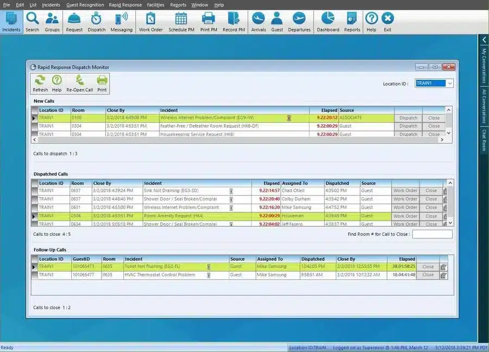The height and width of the screenshot is (352, 489).
Task: Click the Reports toolbar icon
Action: (x=352, y=22)
